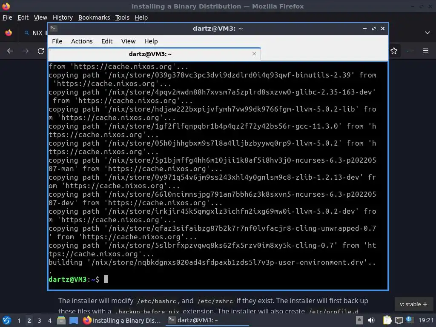436x327 pixels.
Task: Go forward a page in Firefox
Action: click(26, 51)
